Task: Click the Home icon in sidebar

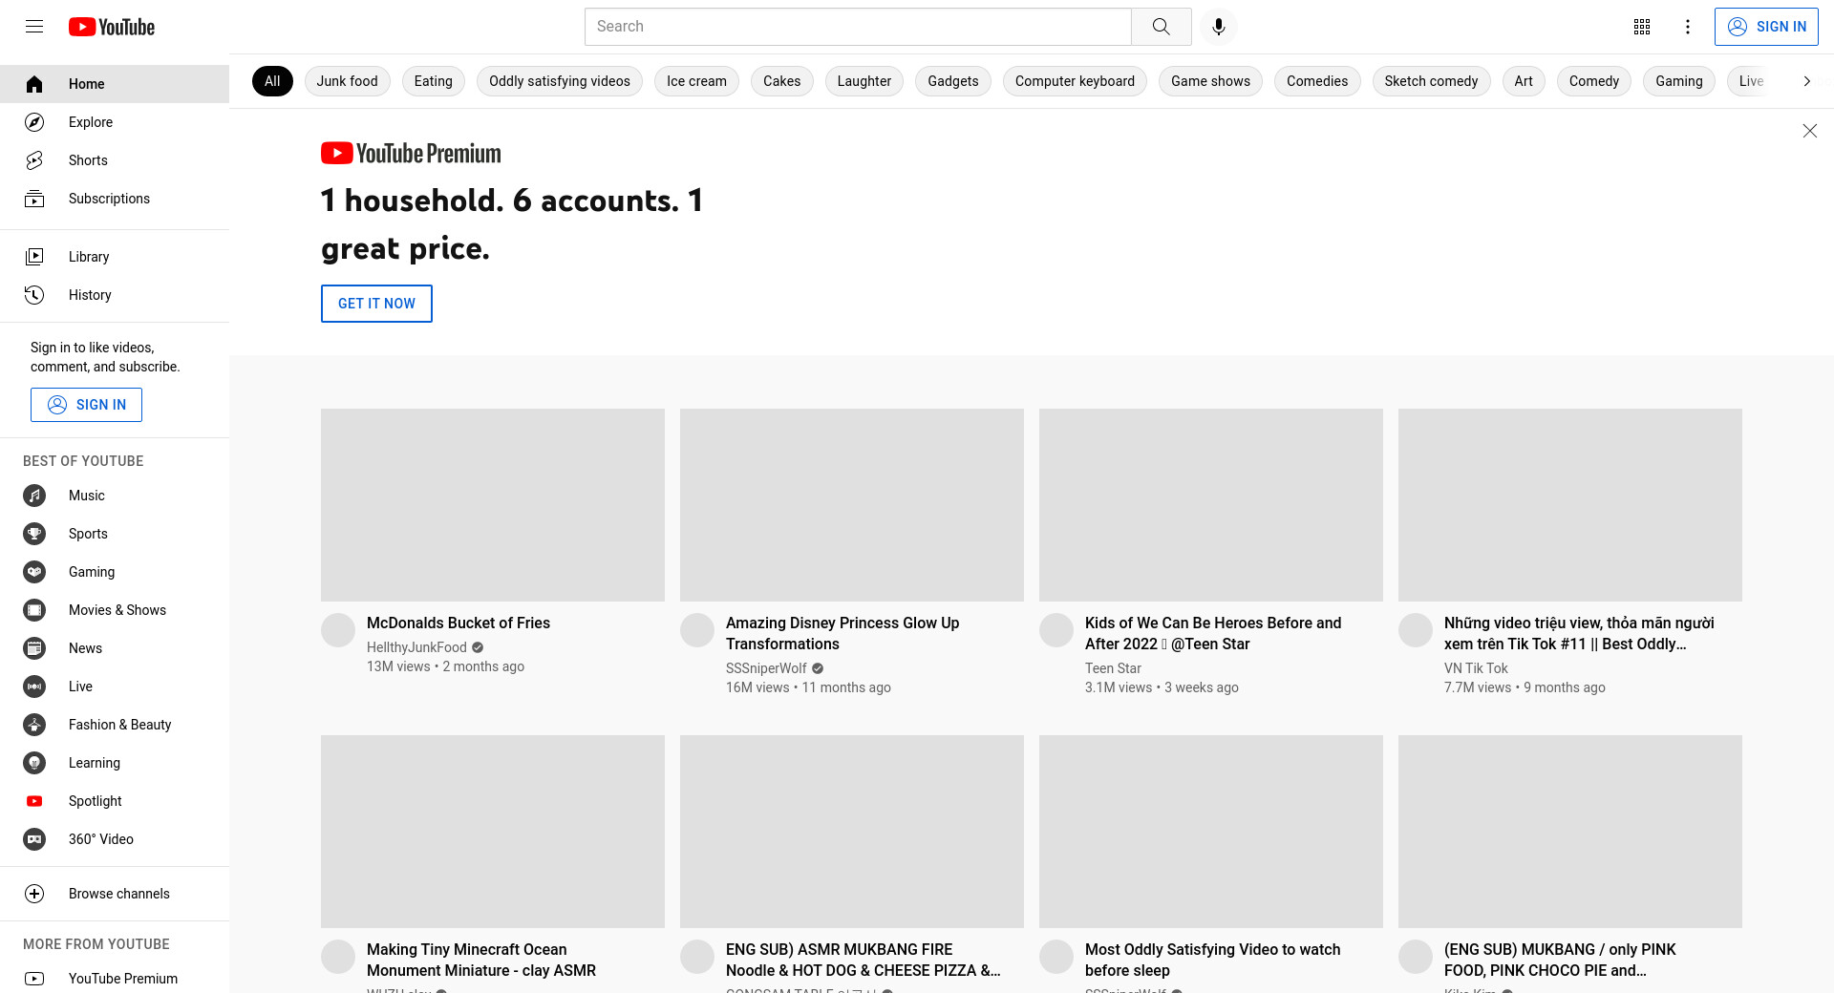Action: click(x=34, y=84)
